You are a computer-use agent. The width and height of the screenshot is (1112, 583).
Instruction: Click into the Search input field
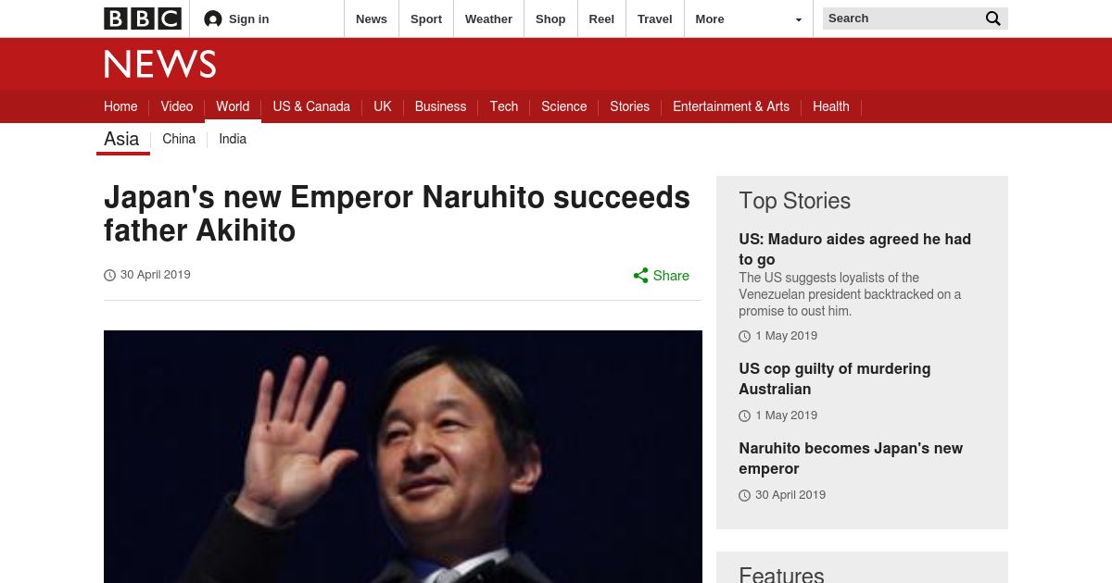pos(902,19)
